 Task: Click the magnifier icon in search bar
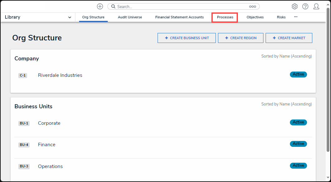coord(113,7)
